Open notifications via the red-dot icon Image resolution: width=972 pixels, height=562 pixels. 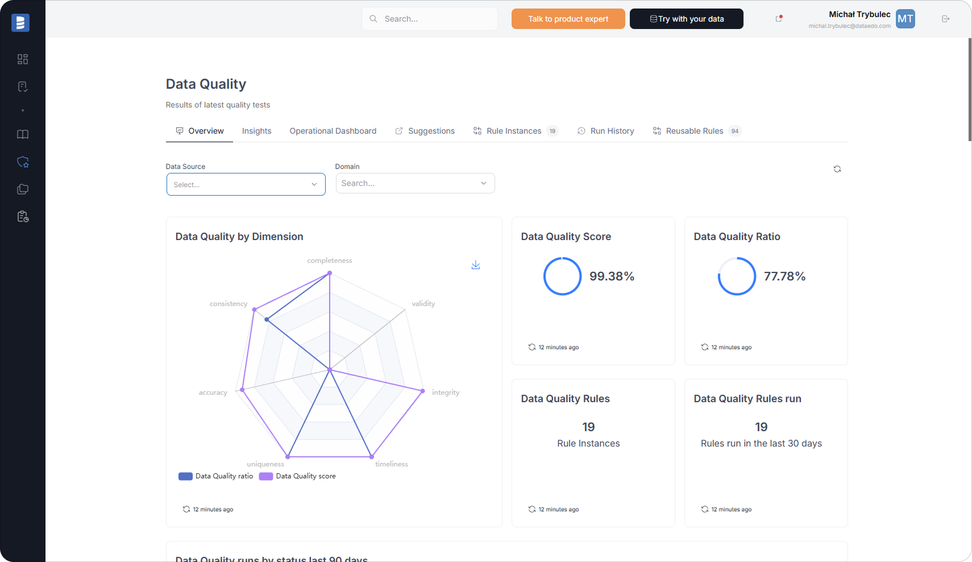(x=778, y=18)
